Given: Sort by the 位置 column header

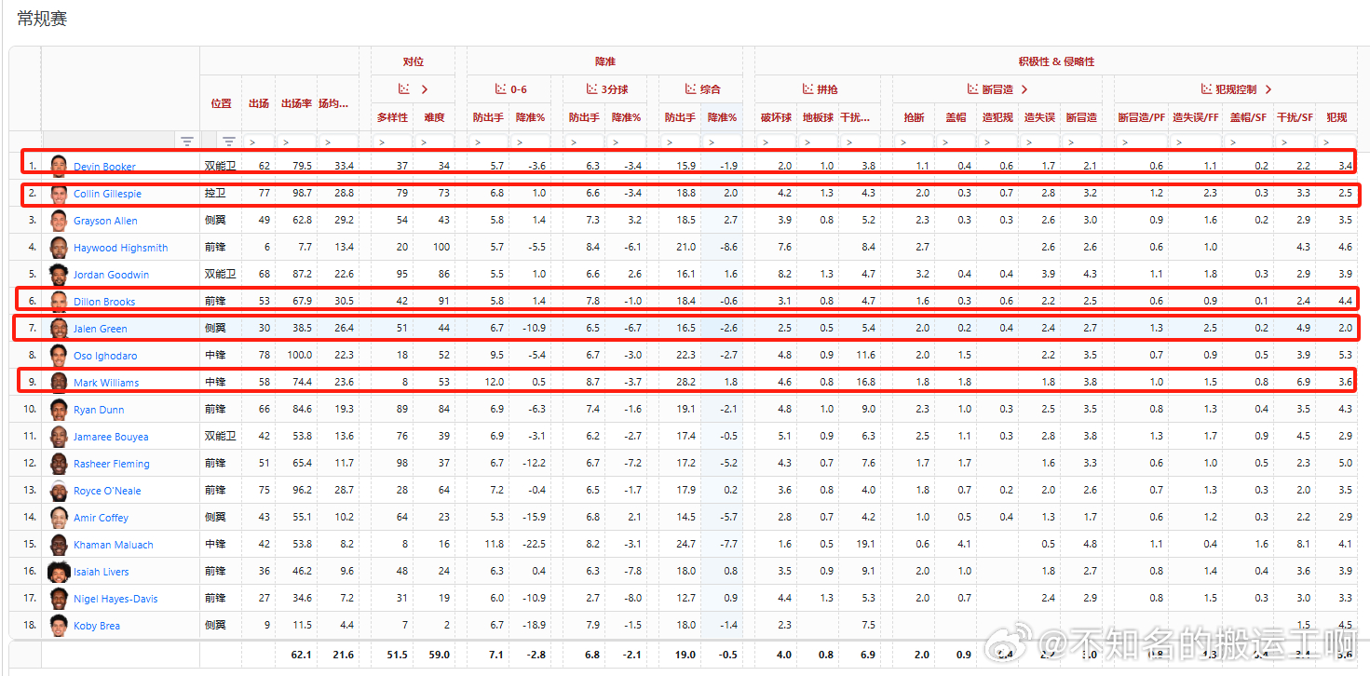Looking at the screenshot, I should (222, 103).
